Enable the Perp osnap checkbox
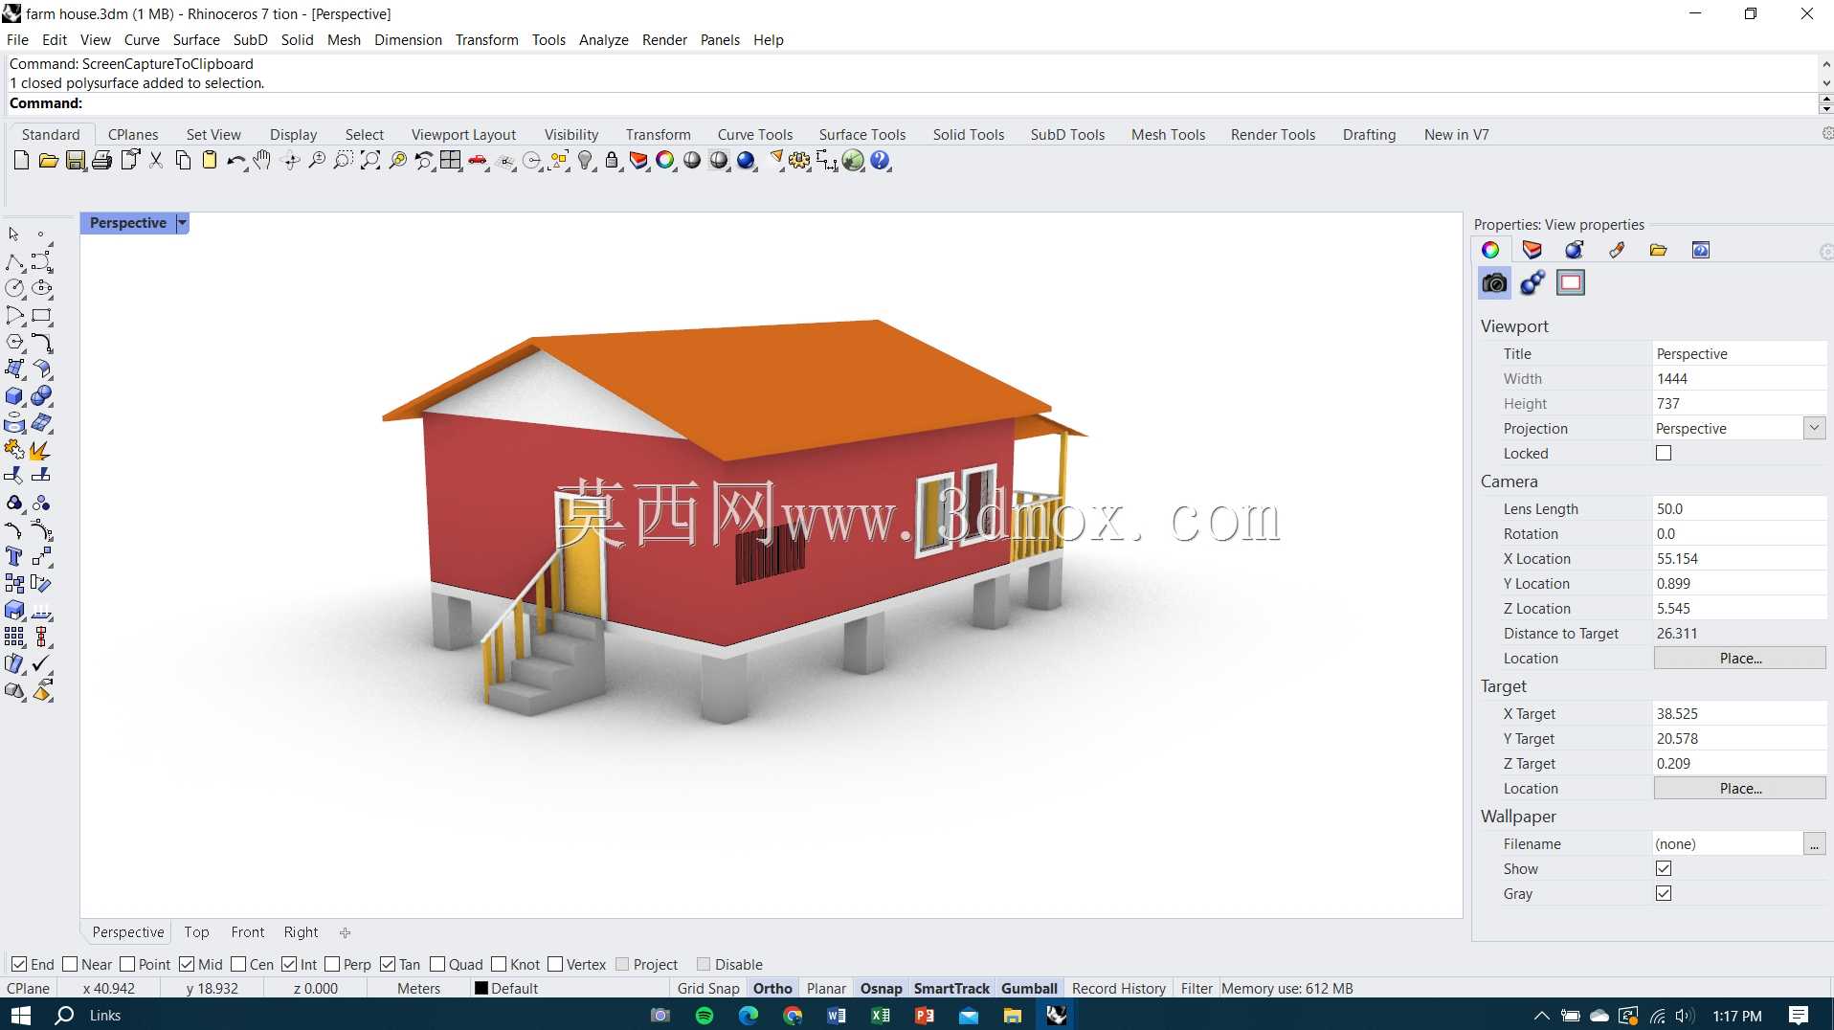 point(332,964)
